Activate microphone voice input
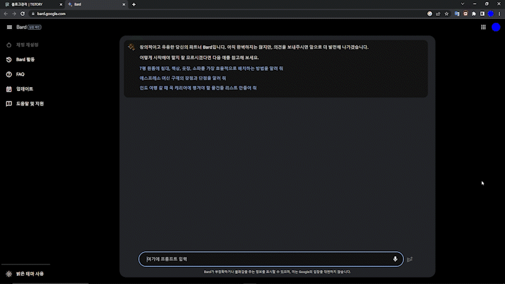505x284 pixels. [395, 259]
